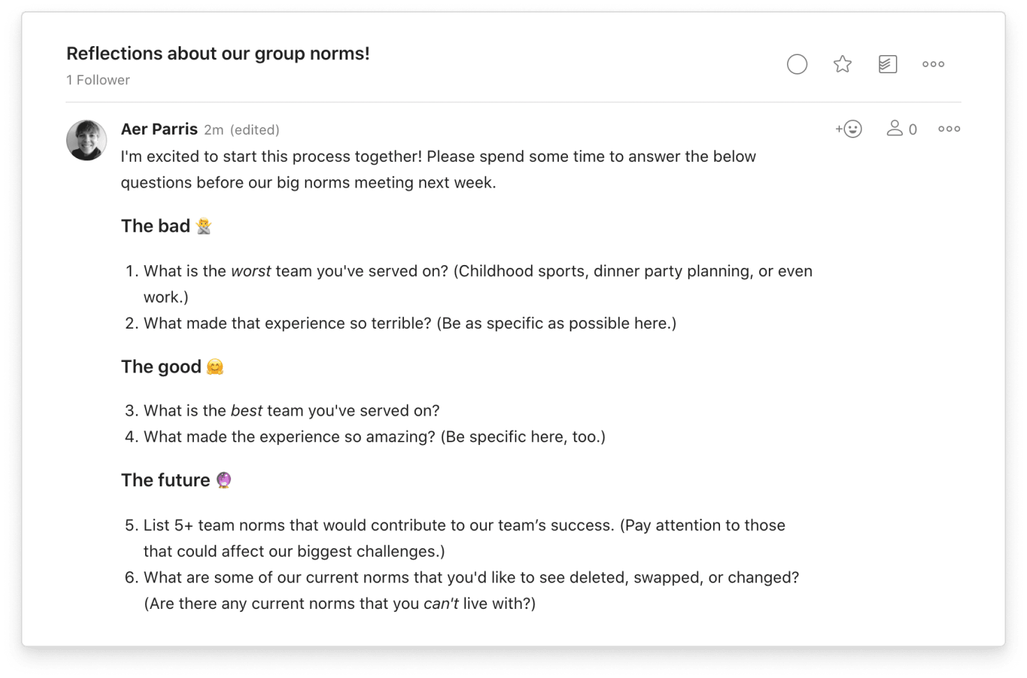Toggle the star to favorite the thread
Viewport: 1027px width, 678px height.
pyautogui.click(x=842, y=63)
